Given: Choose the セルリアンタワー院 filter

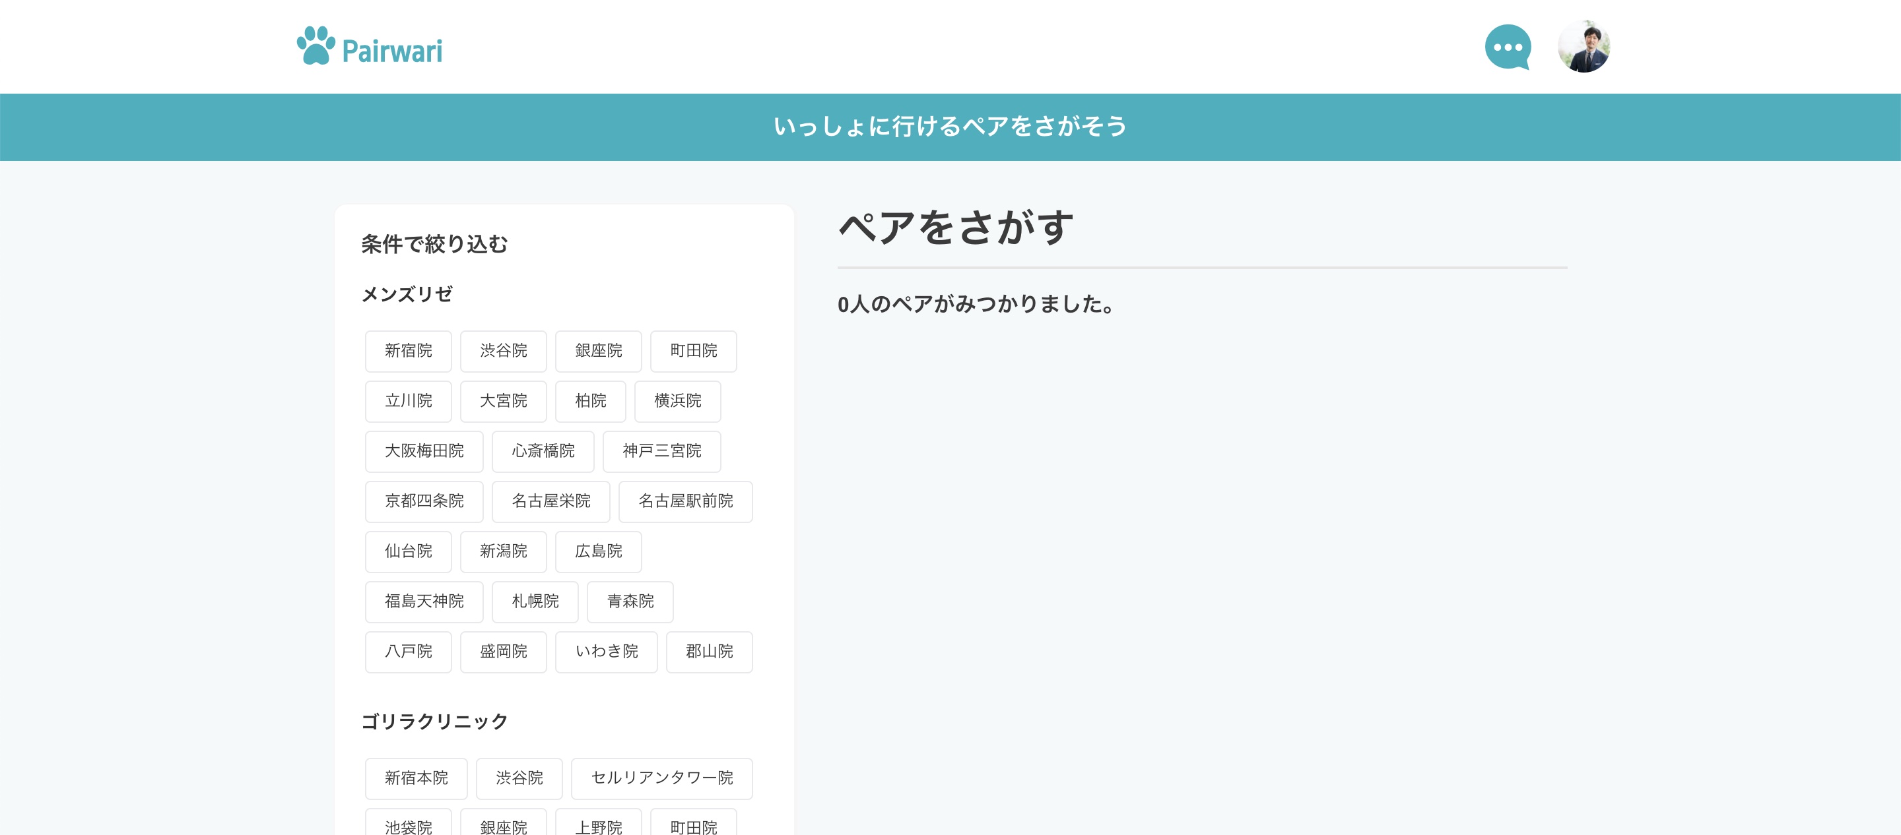Looking at the screenshot, I should [x=661, y=778].
